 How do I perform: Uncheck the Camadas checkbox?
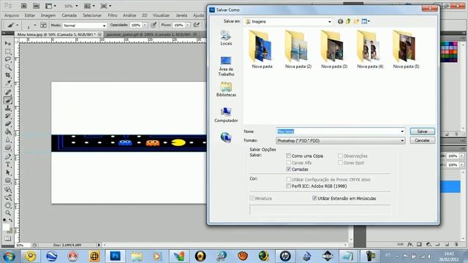(x=289, y=169)
